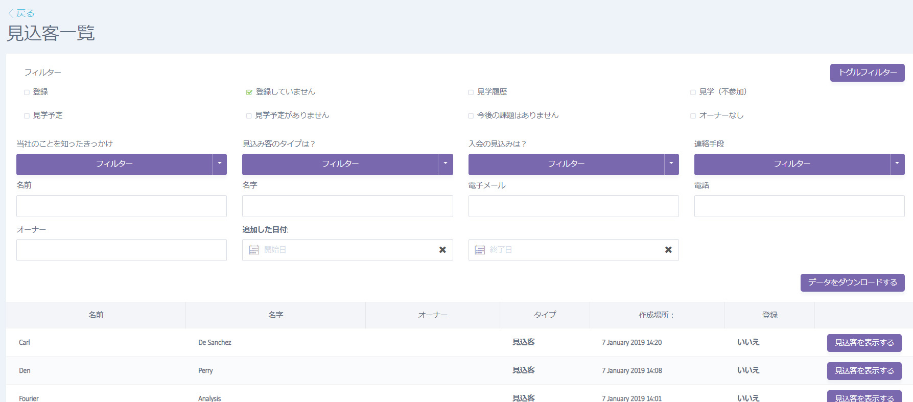This screenshot has height=402, width=913.
Task: Select the surname cell Perry
Action: (205, 371)
